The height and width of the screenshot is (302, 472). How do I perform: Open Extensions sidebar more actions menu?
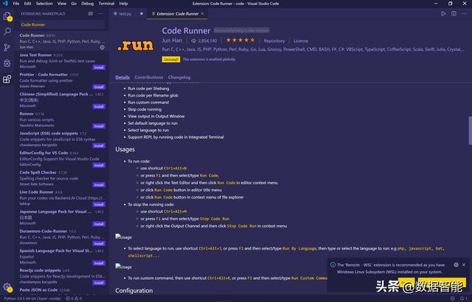101,14
